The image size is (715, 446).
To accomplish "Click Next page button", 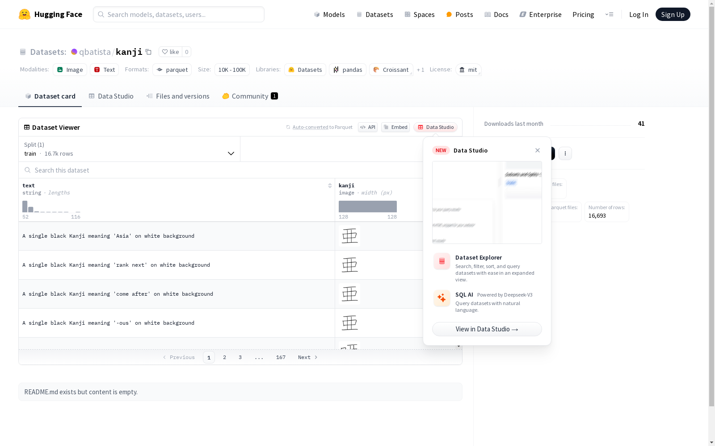I will pyautogui.click(x=307, y=357).
